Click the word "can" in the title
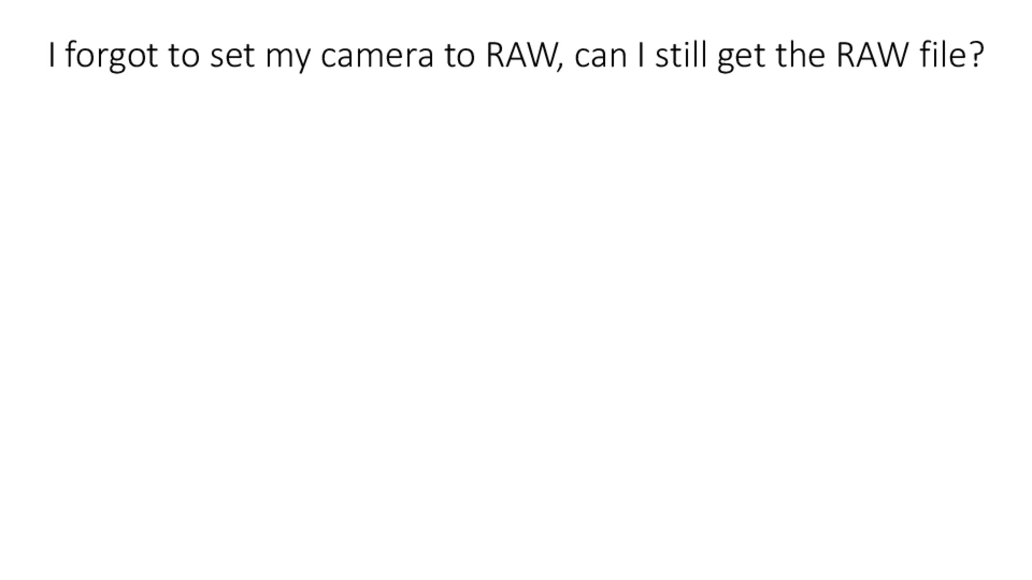The height and width of the screenshot is (580, 1032). (x=600, y=56)
